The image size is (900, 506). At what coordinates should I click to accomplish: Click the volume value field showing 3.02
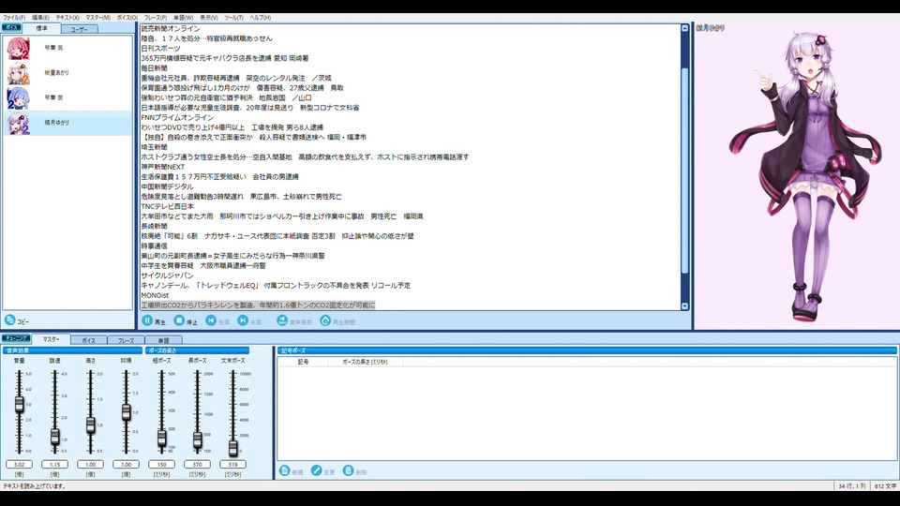20,464
